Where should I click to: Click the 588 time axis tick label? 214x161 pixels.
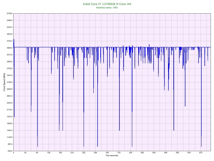point(177,153)
